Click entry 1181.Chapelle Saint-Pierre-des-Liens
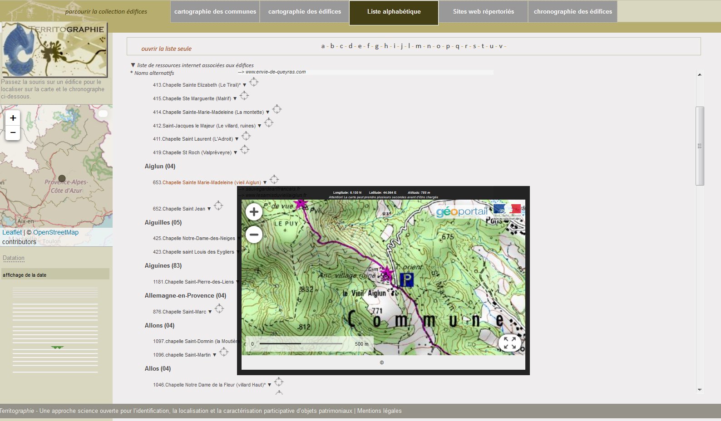Screen dimensions: 721x421 [193, 282]
